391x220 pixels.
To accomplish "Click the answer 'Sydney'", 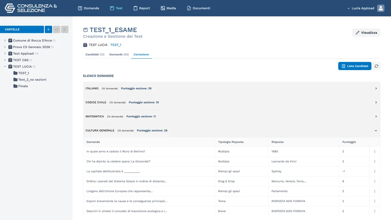I will [276, 172].
